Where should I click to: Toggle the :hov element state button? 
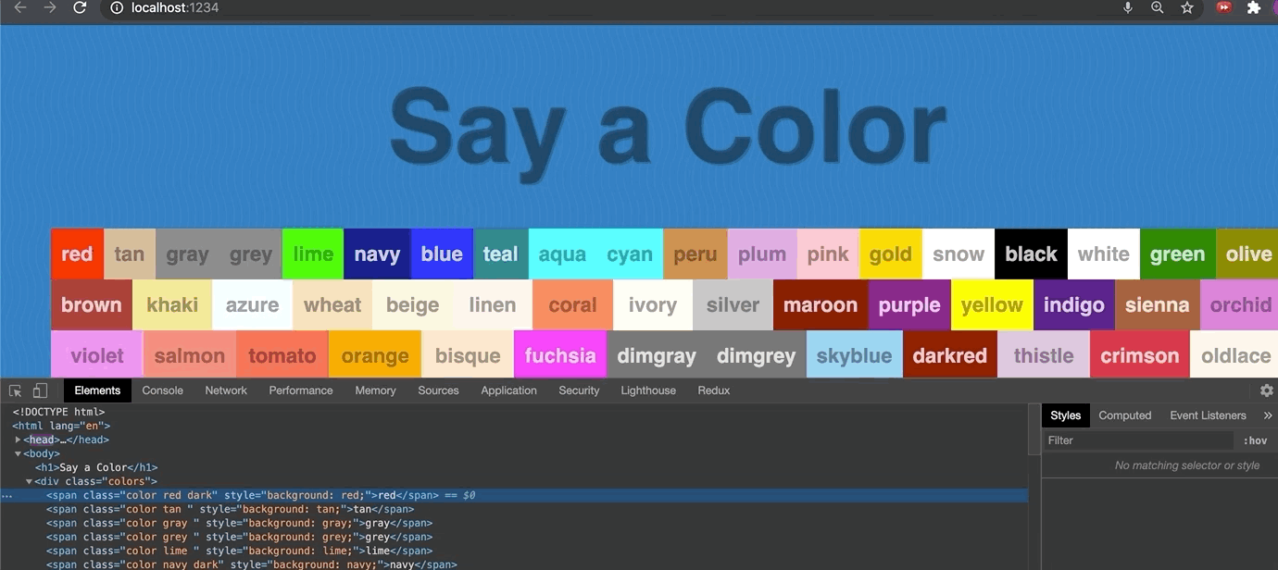pos(1255,441)
